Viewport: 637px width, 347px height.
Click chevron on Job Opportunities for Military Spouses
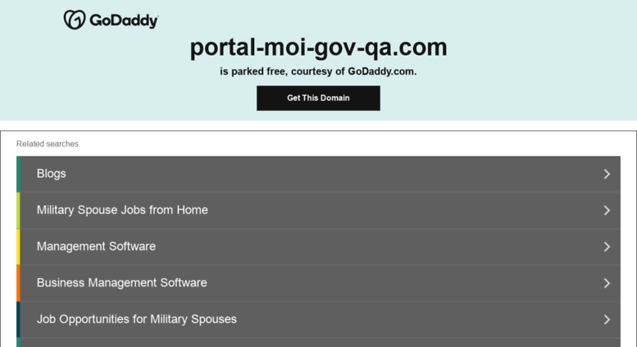607,319
